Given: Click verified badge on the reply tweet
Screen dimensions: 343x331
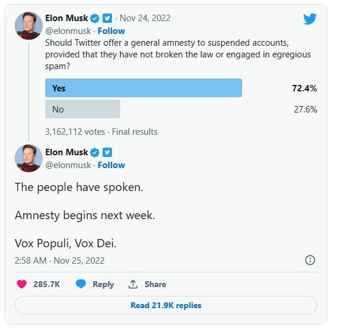Looking at the screenshot, I should [x=95, y=152].
